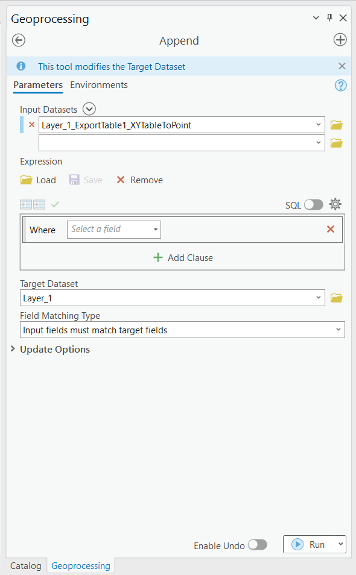
Task: Click Add Clause to add expression clause
Action: pos(182,257)
